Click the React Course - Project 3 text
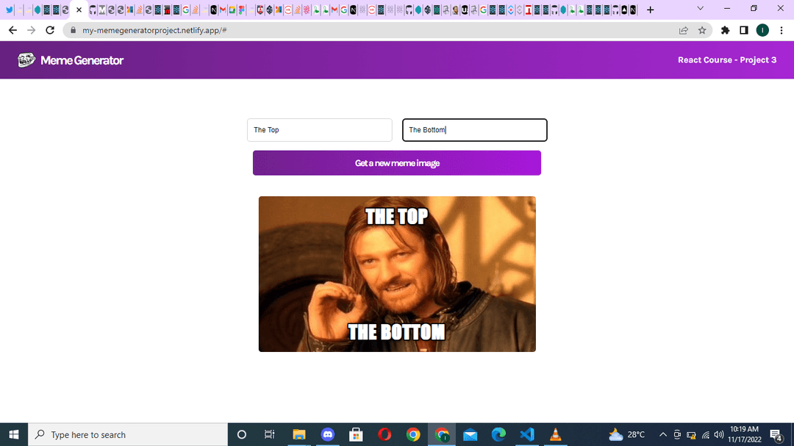Screen dimensions: 794x446 [727, 60]
